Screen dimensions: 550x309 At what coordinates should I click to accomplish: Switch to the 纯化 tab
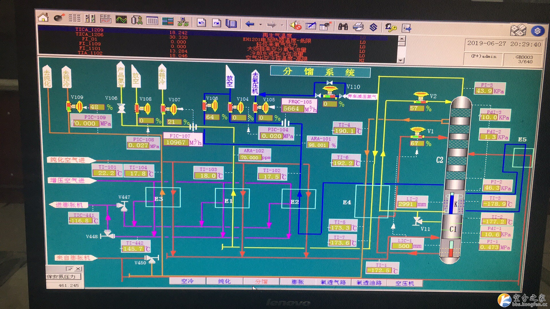point(224,282)
